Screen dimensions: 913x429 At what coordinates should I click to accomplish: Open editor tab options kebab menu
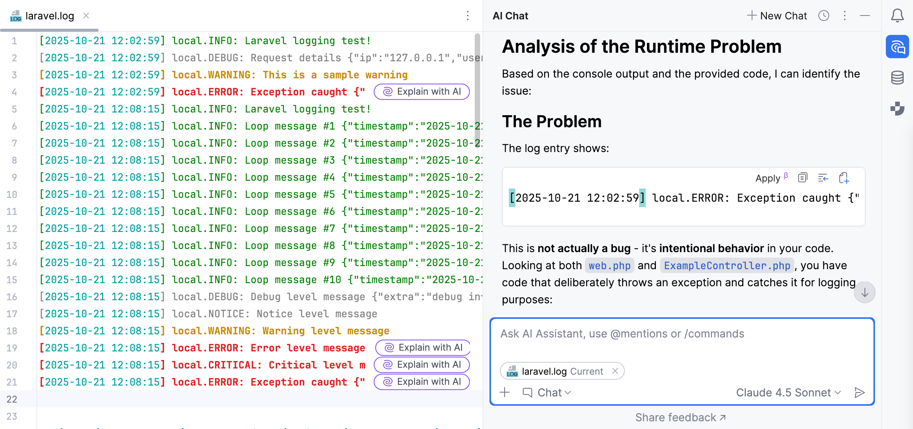[x=468, y=16]
